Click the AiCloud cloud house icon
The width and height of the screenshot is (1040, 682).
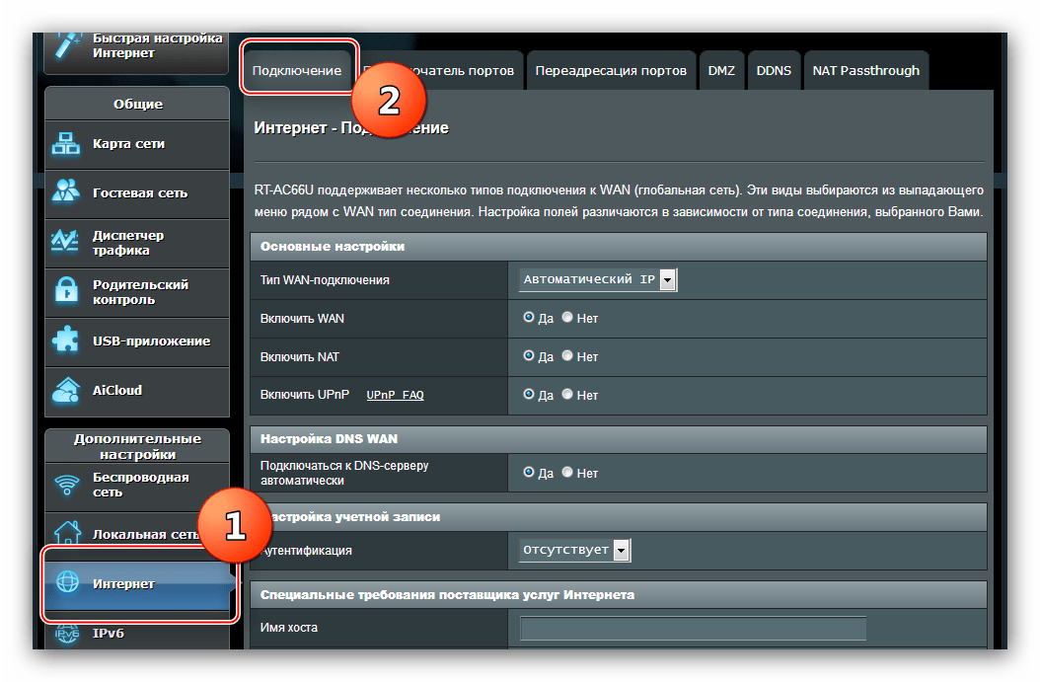pyautogui.click(x=66, y=390)
